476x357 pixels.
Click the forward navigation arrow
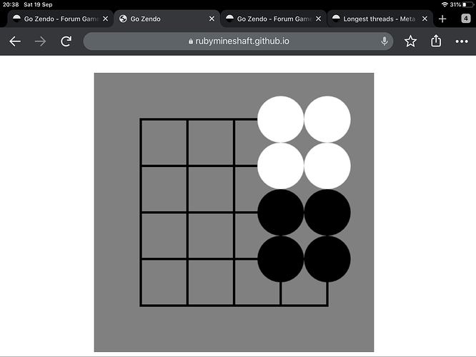point(40,41)
